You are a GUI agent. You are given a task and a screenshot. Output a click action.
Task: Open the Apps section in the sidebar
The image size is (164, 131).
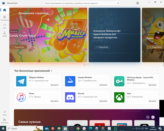click(5, 18)
